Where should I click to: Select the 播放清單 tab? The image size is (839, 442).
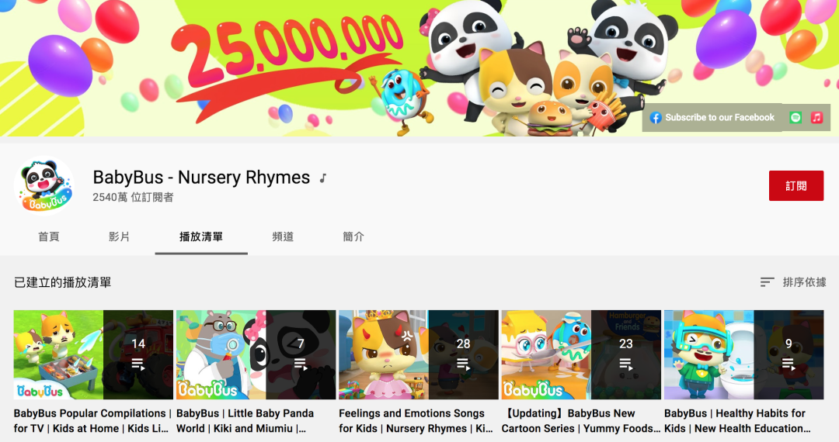coord(201,237)
